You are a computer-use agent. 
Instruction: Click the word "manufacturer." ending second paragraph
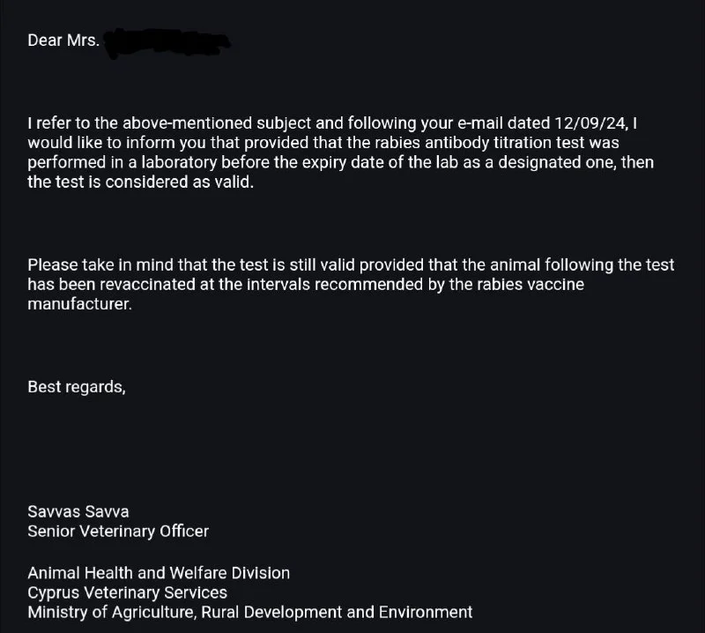pyautogui.click(x=79, y=305)
